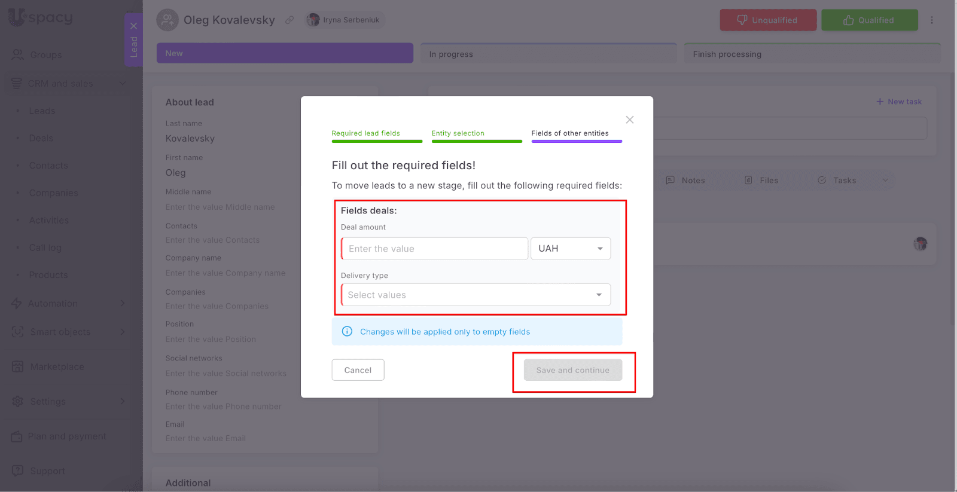Expand the Delivery type dropdown

click(599, 295)
